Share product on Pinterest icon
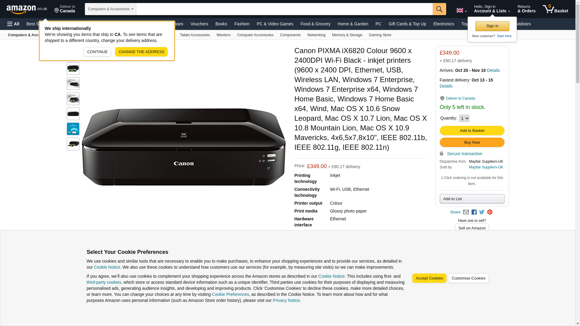 490,212
